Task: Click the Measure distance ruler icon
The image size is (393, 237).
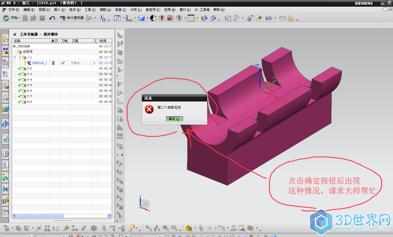Action: coord(283,18)
